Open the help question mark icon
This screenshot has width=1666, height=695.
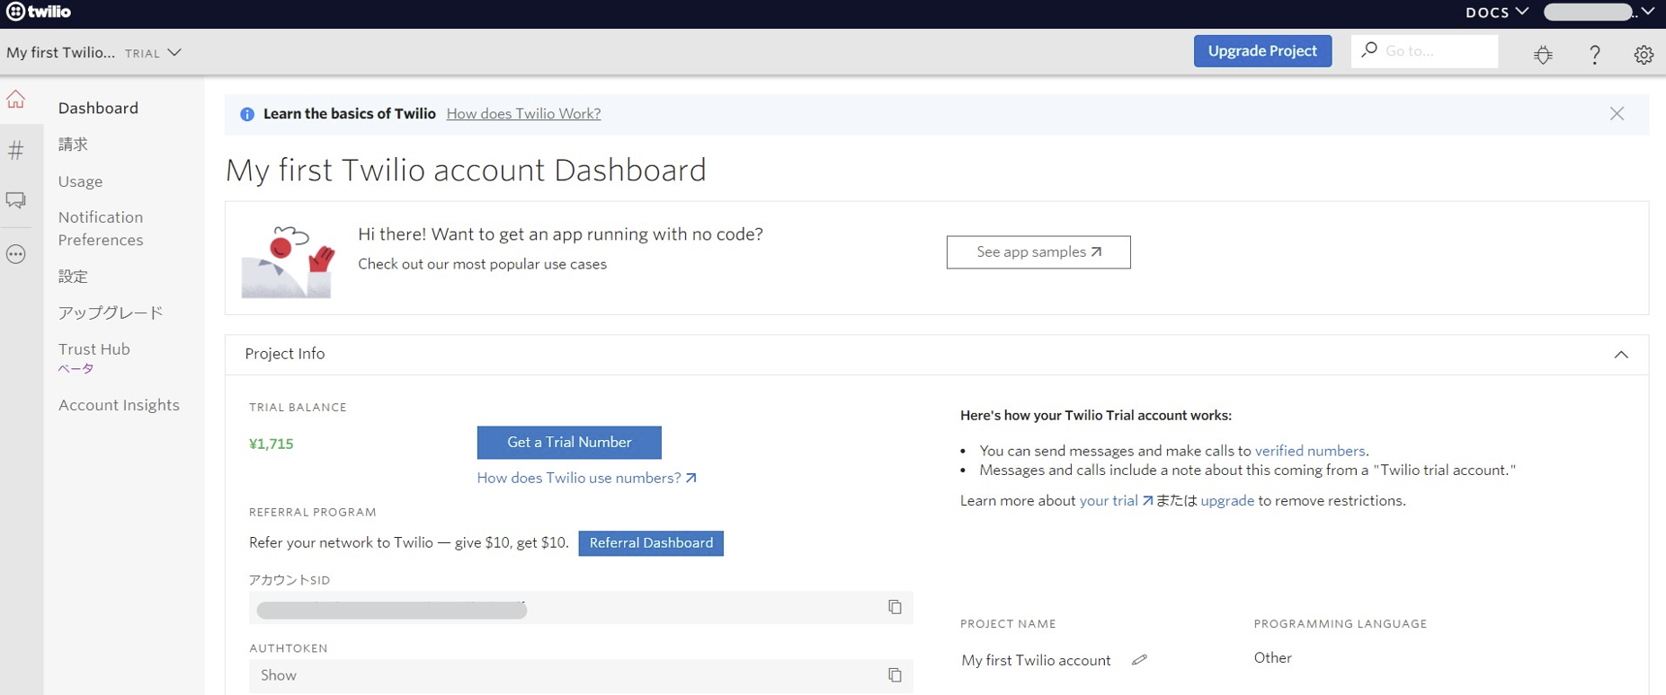pos(1594,55)
